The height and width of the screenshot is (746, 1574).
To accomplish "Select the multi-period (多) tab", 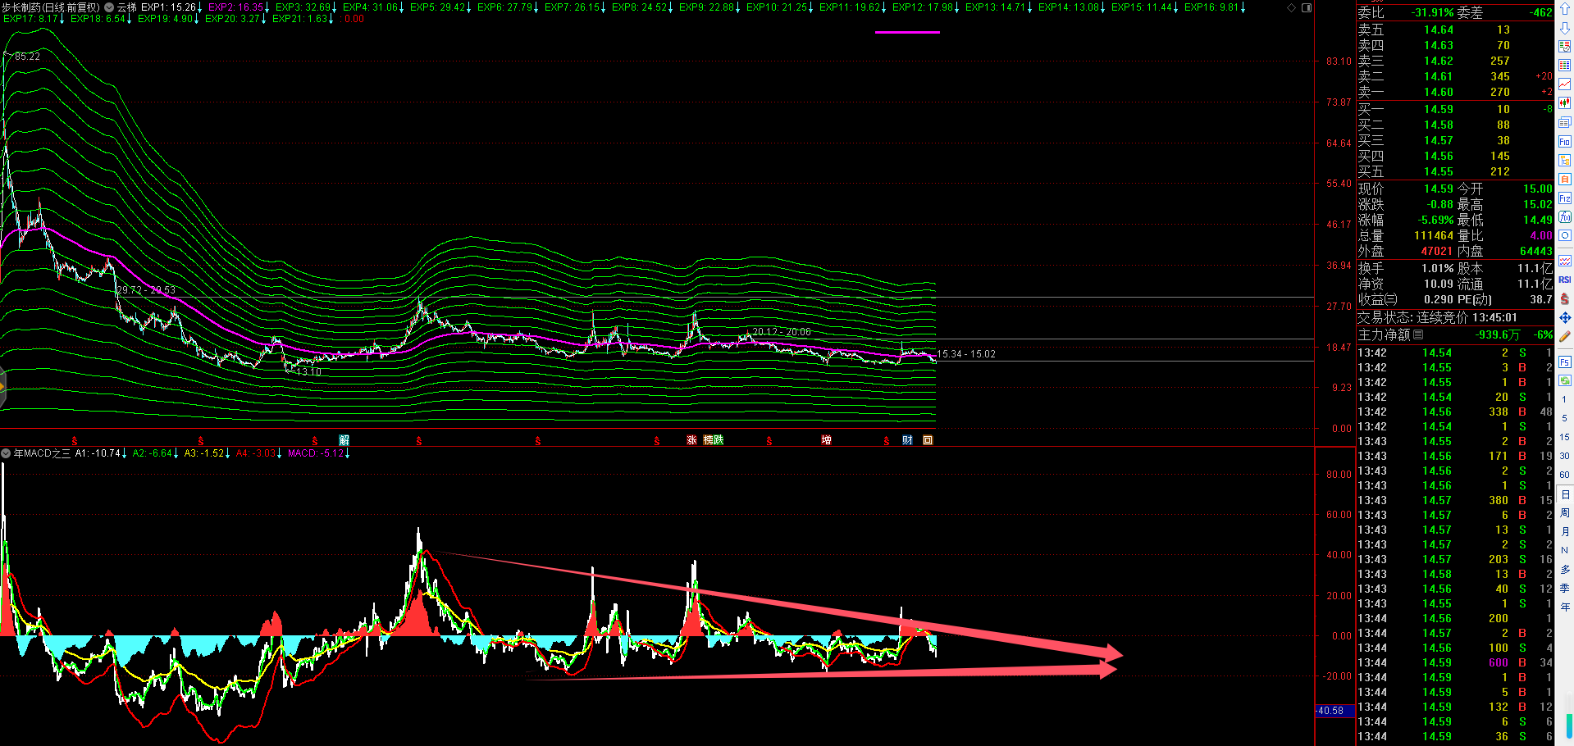I will (x=1564, y=569).
